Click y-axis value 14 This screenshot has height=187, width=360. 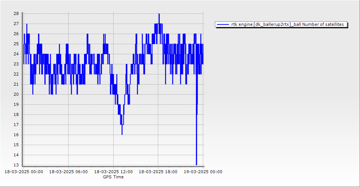[x=16, y=155]
